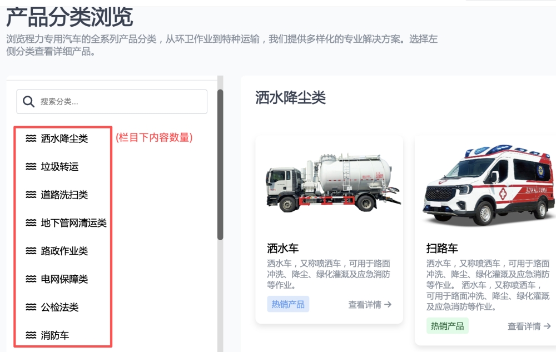Click the wave icon beside 洒水降尘类

click(31, 138)
